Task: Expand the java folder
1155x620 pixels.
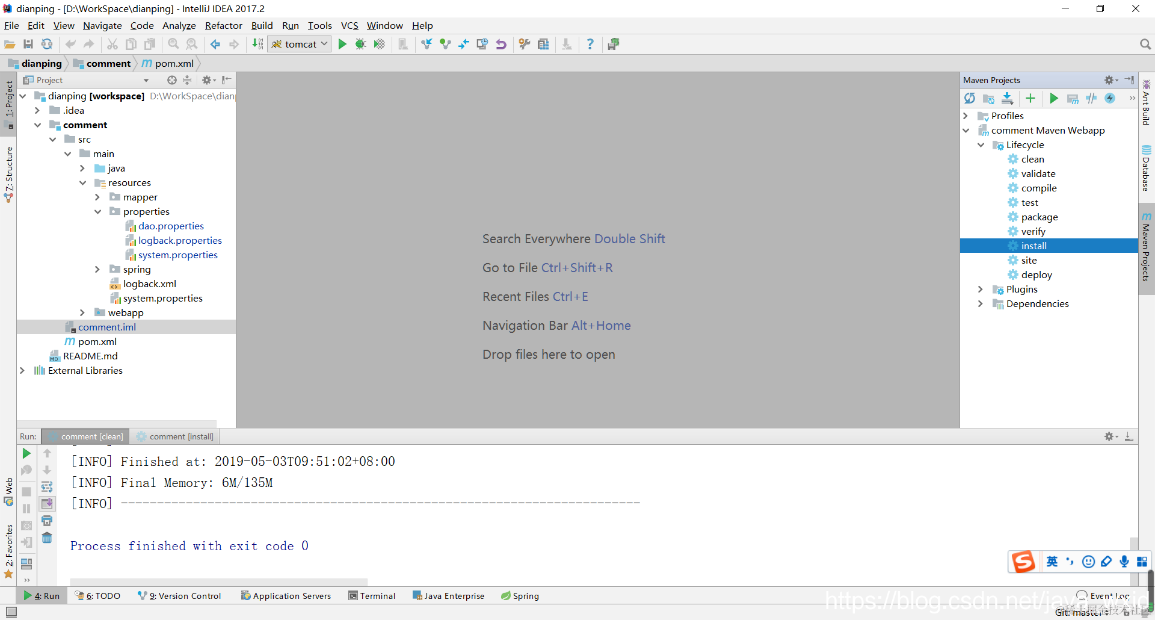Action: coord(82,169)
